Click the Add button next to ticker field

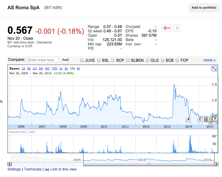click(x=65, y=60)
